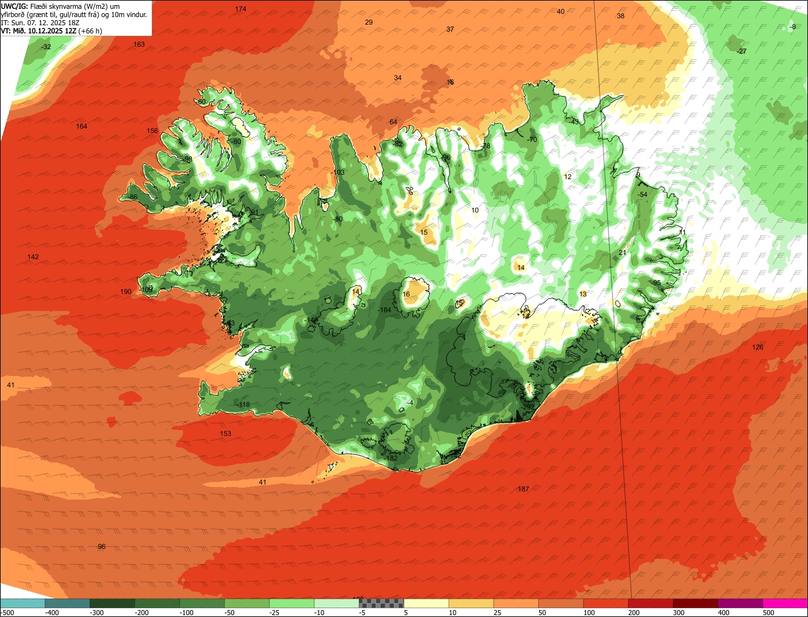808x617 pixels.
Task: Click the map value '78'
Action: (x=485, y=146)
